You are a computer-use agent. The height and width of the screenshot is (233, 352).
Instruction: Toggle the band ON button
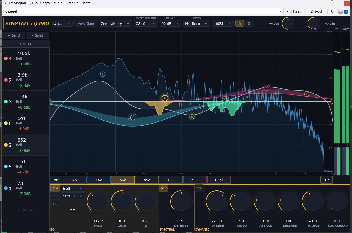click(x=55, y=188)
